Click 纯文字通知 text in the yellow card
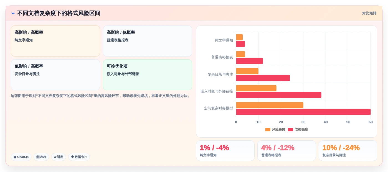Viewport: 388px width, 172px height. 24,40
